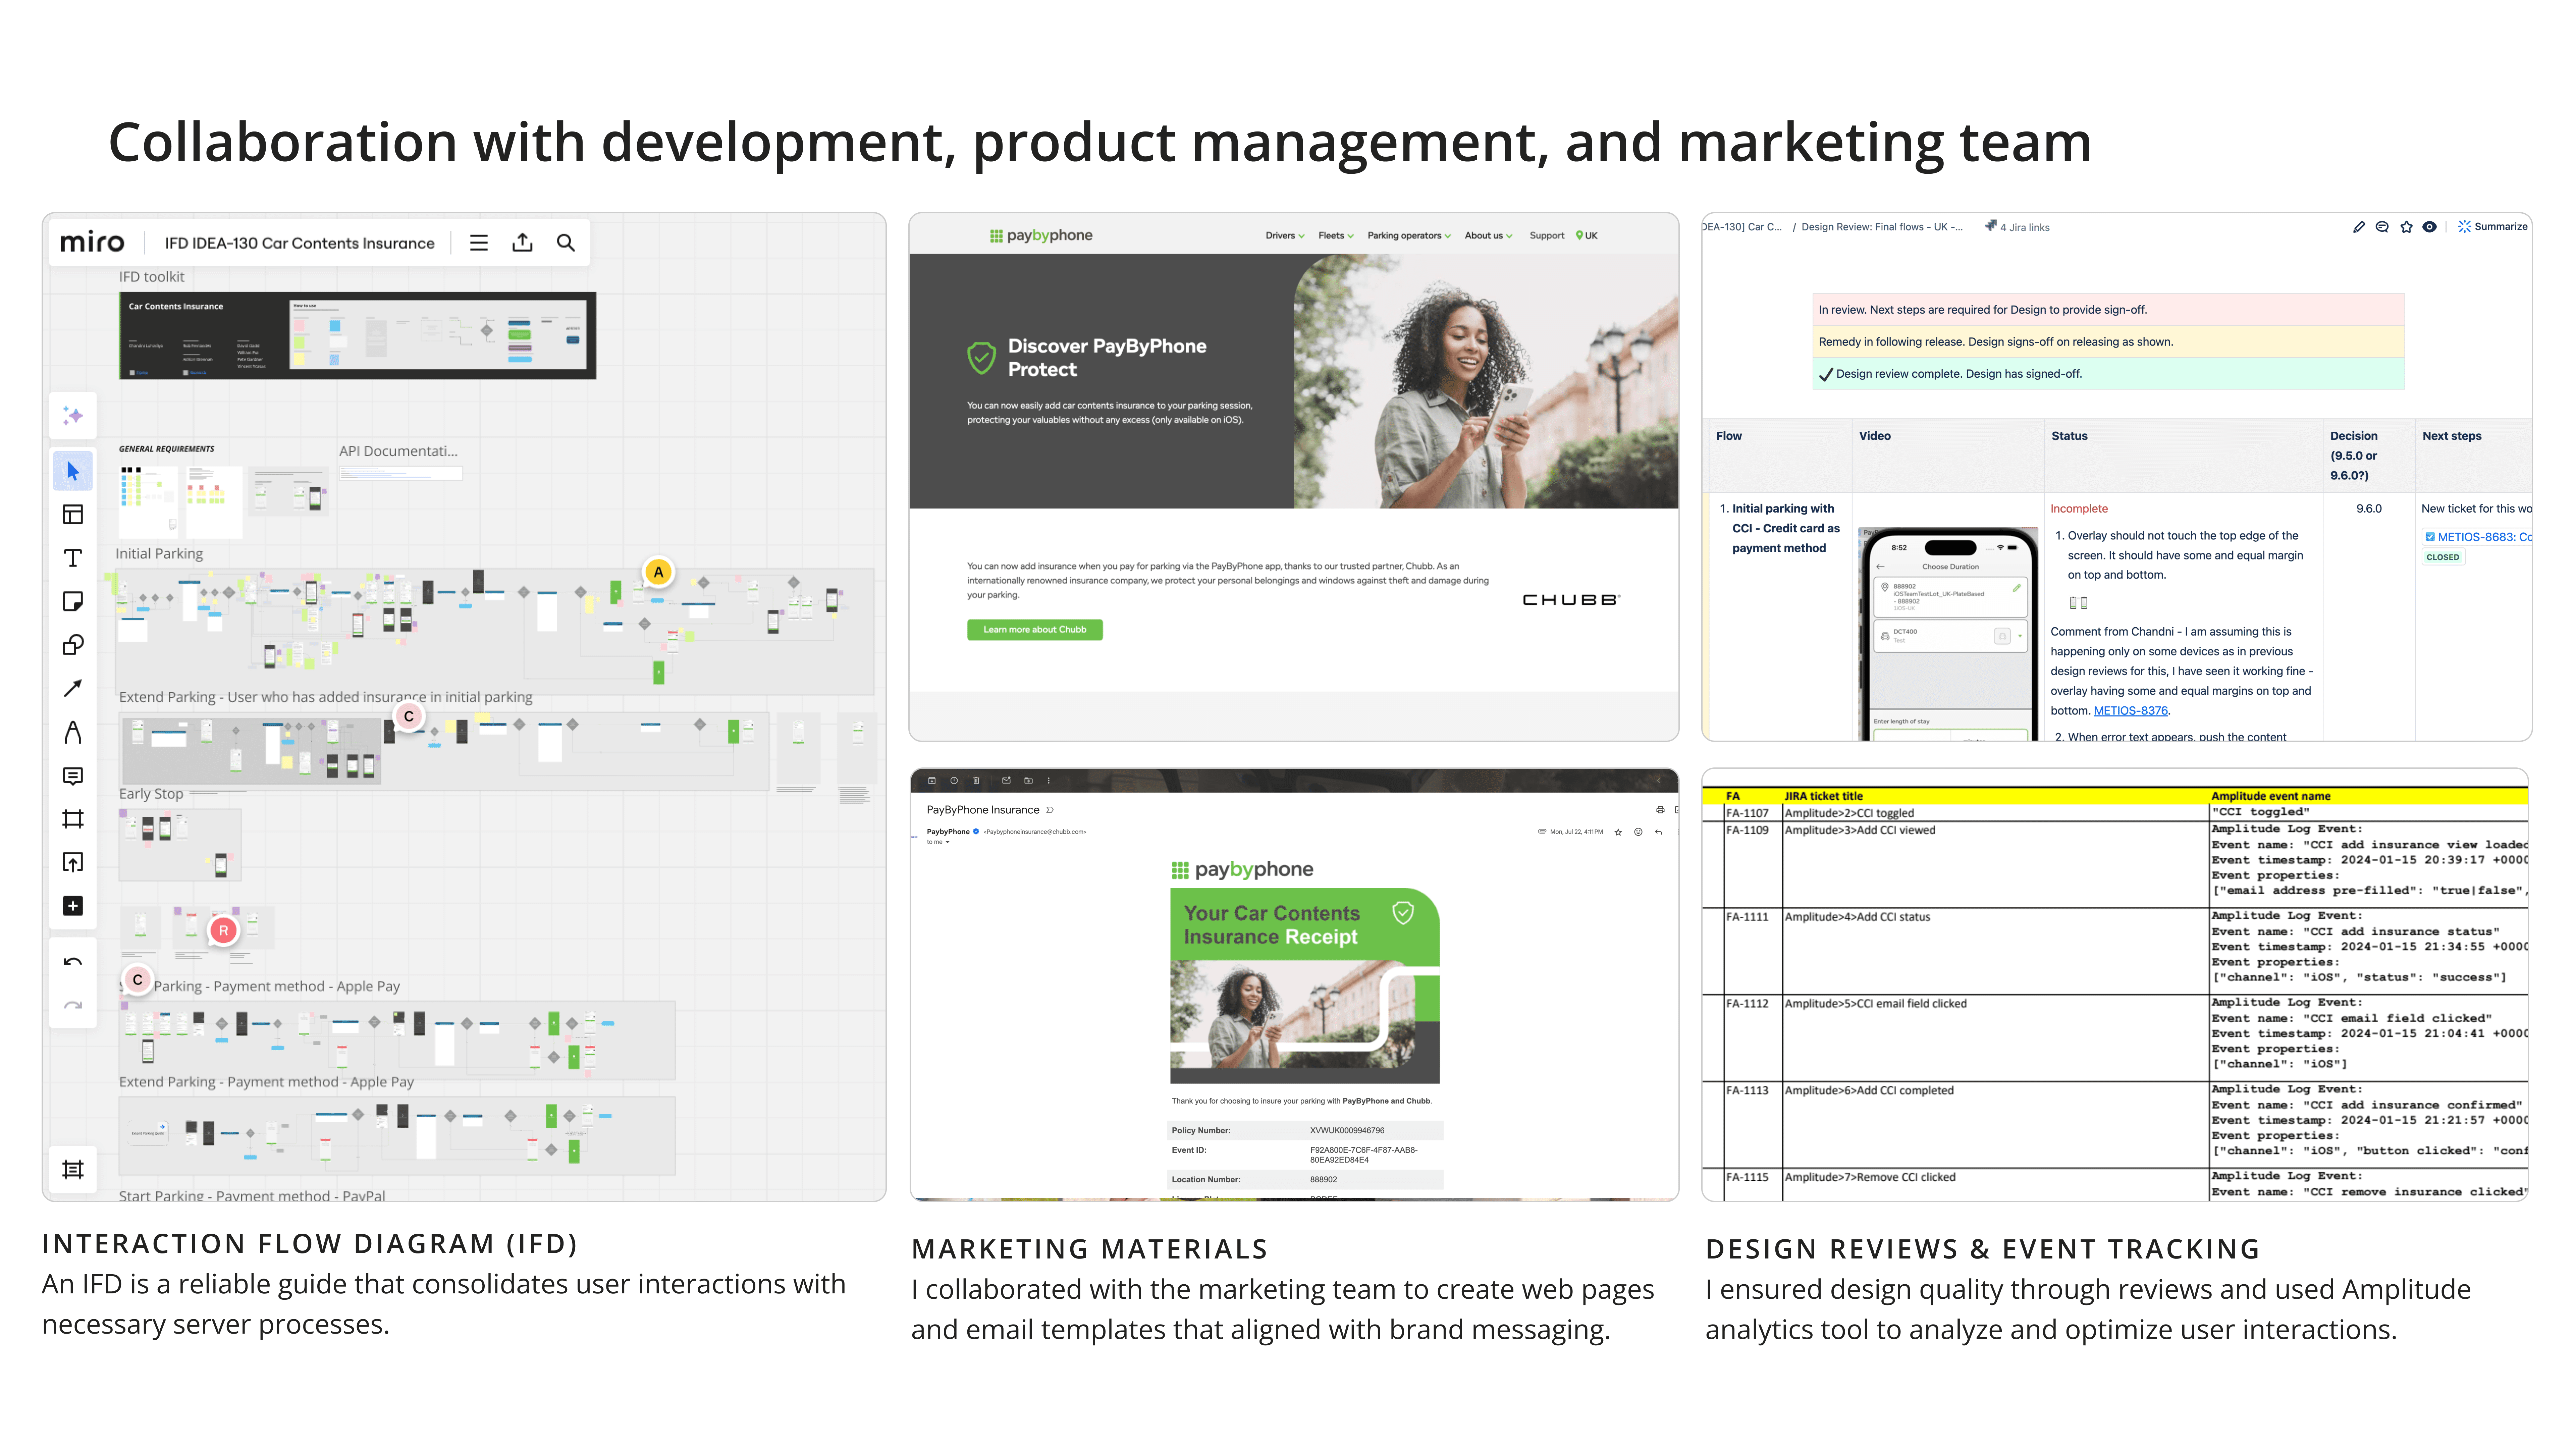
Task: Open search in the Miro board header
Action: [566, 243]
